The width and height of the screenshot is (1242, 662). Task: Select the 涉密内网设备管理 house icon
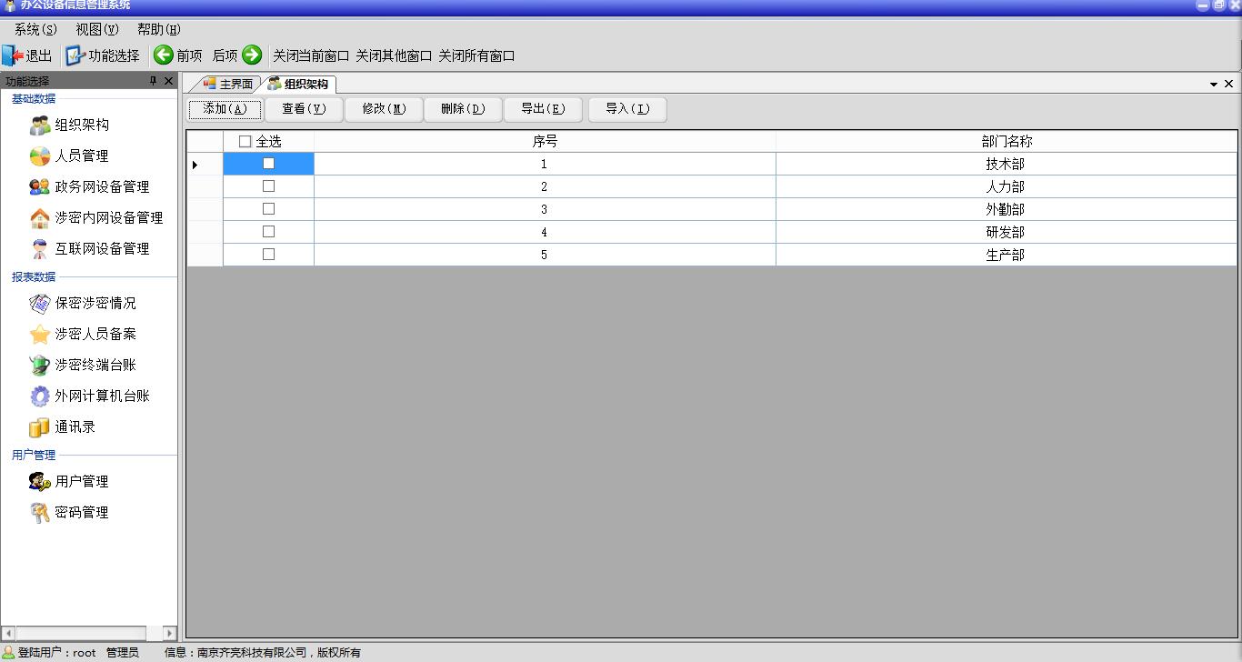(40, 218)
